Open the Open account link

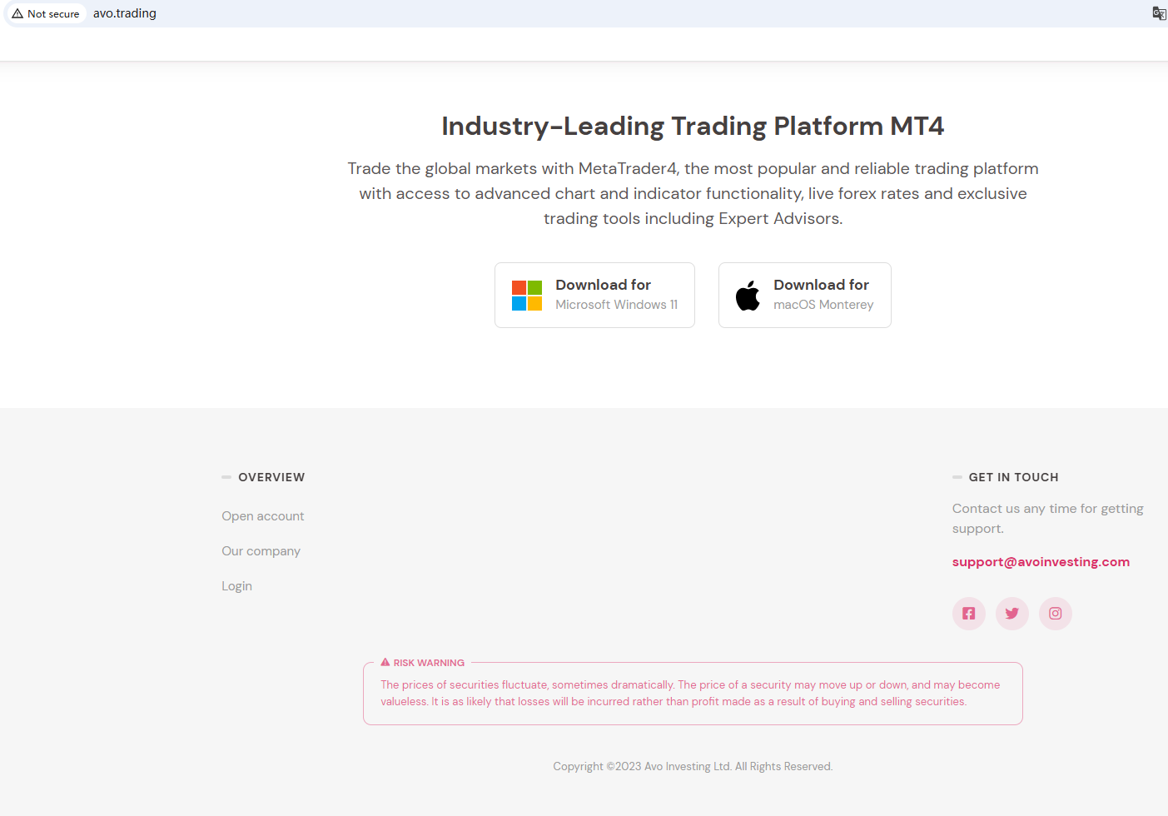tap(263, 516)
